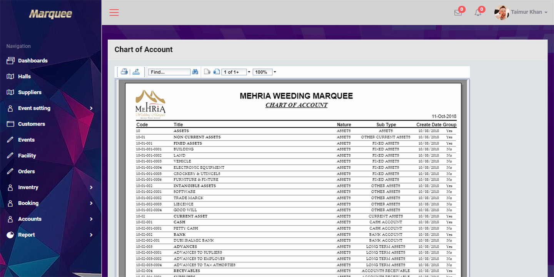Expand the Event setting submenu chevron
The height and width of the screenshot is (277, 554).
point(91,108)
